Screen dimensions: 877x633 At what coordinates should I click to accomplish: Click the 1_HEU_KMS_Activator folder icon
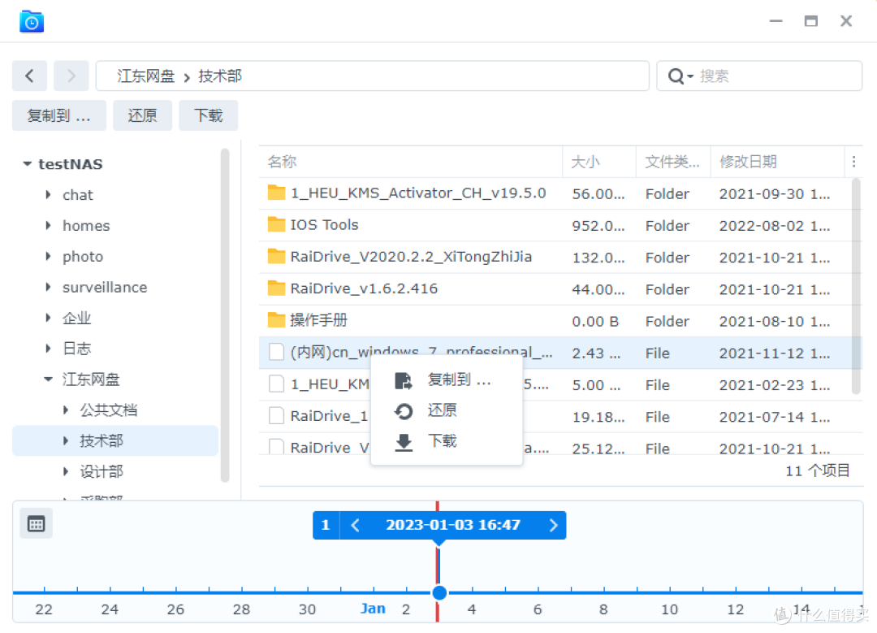(x=276, y=193)
